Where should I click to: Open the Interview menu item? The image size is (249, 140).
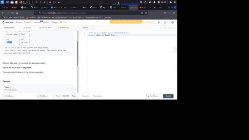37,22
